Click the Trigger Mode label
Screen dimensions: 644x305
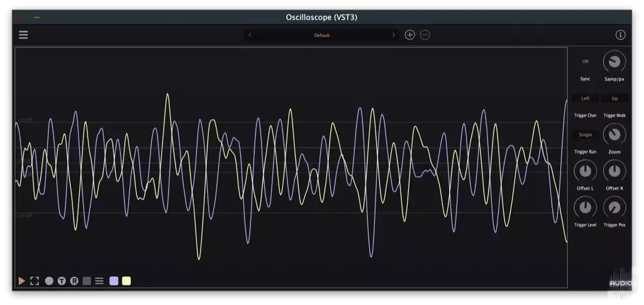tap(614, 115)
